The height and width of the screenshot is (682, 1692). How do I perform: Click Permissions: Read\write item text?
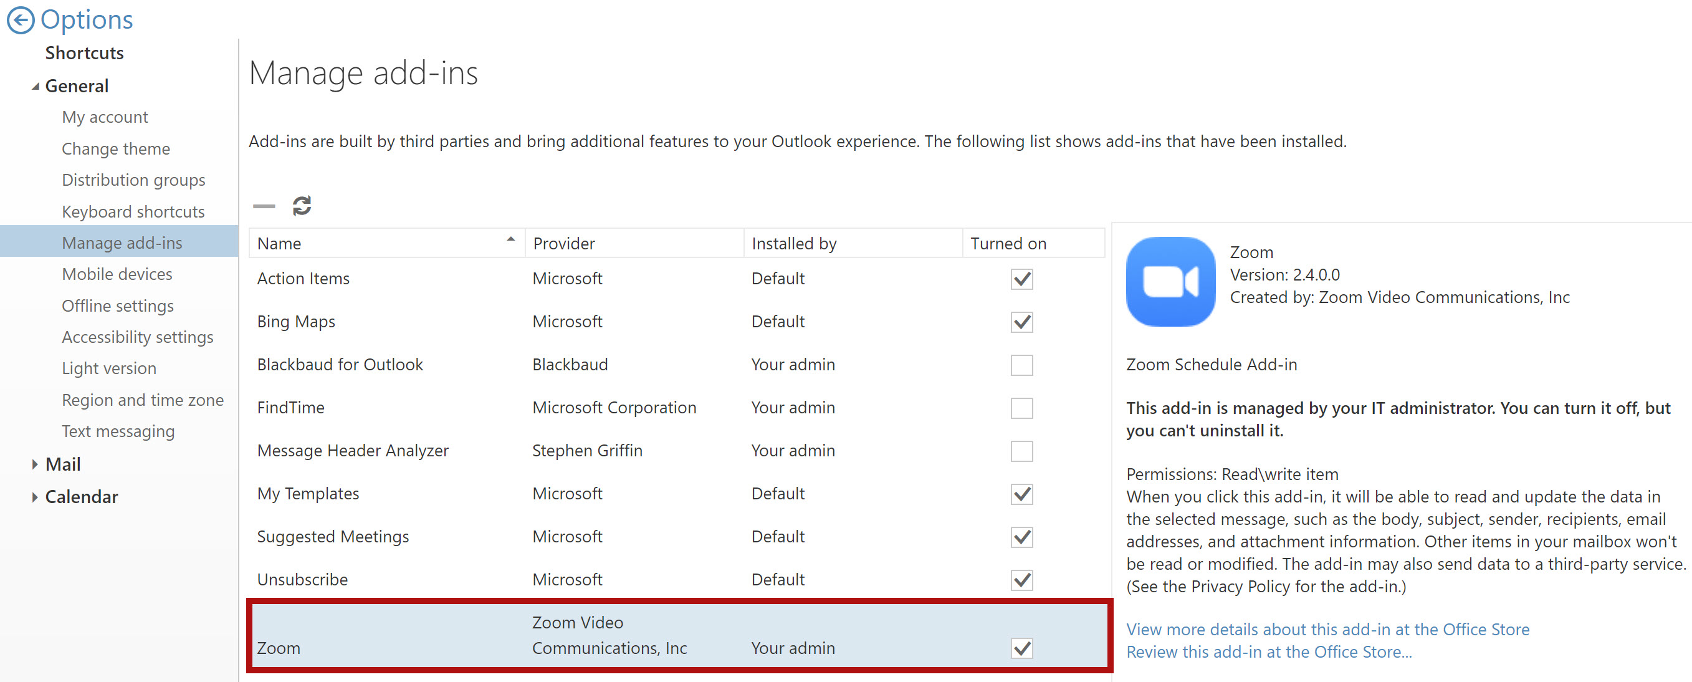click(1232, 474)
